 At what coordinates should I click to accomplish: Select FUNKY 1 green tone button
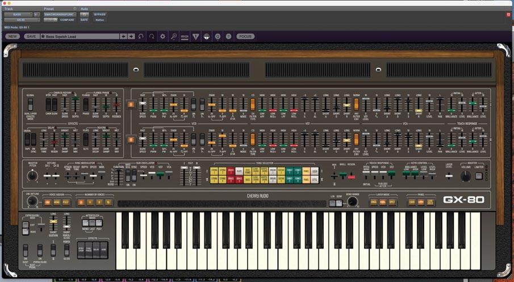[x=290, y=171]
